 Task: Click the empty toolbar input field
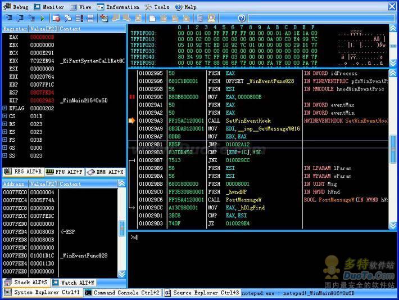click(x=321, y=18)
